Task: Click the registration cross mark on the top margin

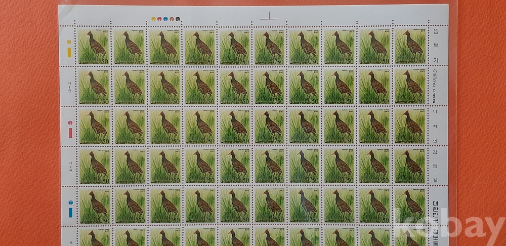Action: coord(270,16)
